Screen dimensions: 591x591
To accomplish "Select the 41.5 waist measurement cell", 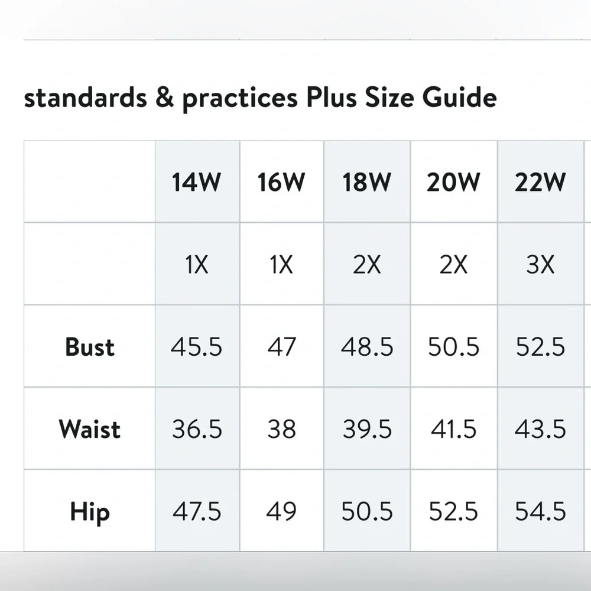I will pos(453,429).
